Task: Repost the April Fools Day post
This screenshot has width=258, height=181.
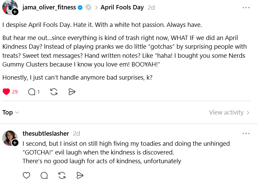Action: (54, 92)
